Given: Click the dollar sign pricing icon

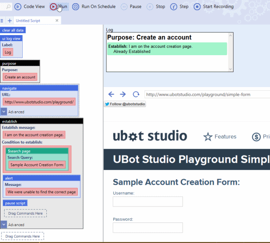Looking at the screenshot, I should point(256,137).
